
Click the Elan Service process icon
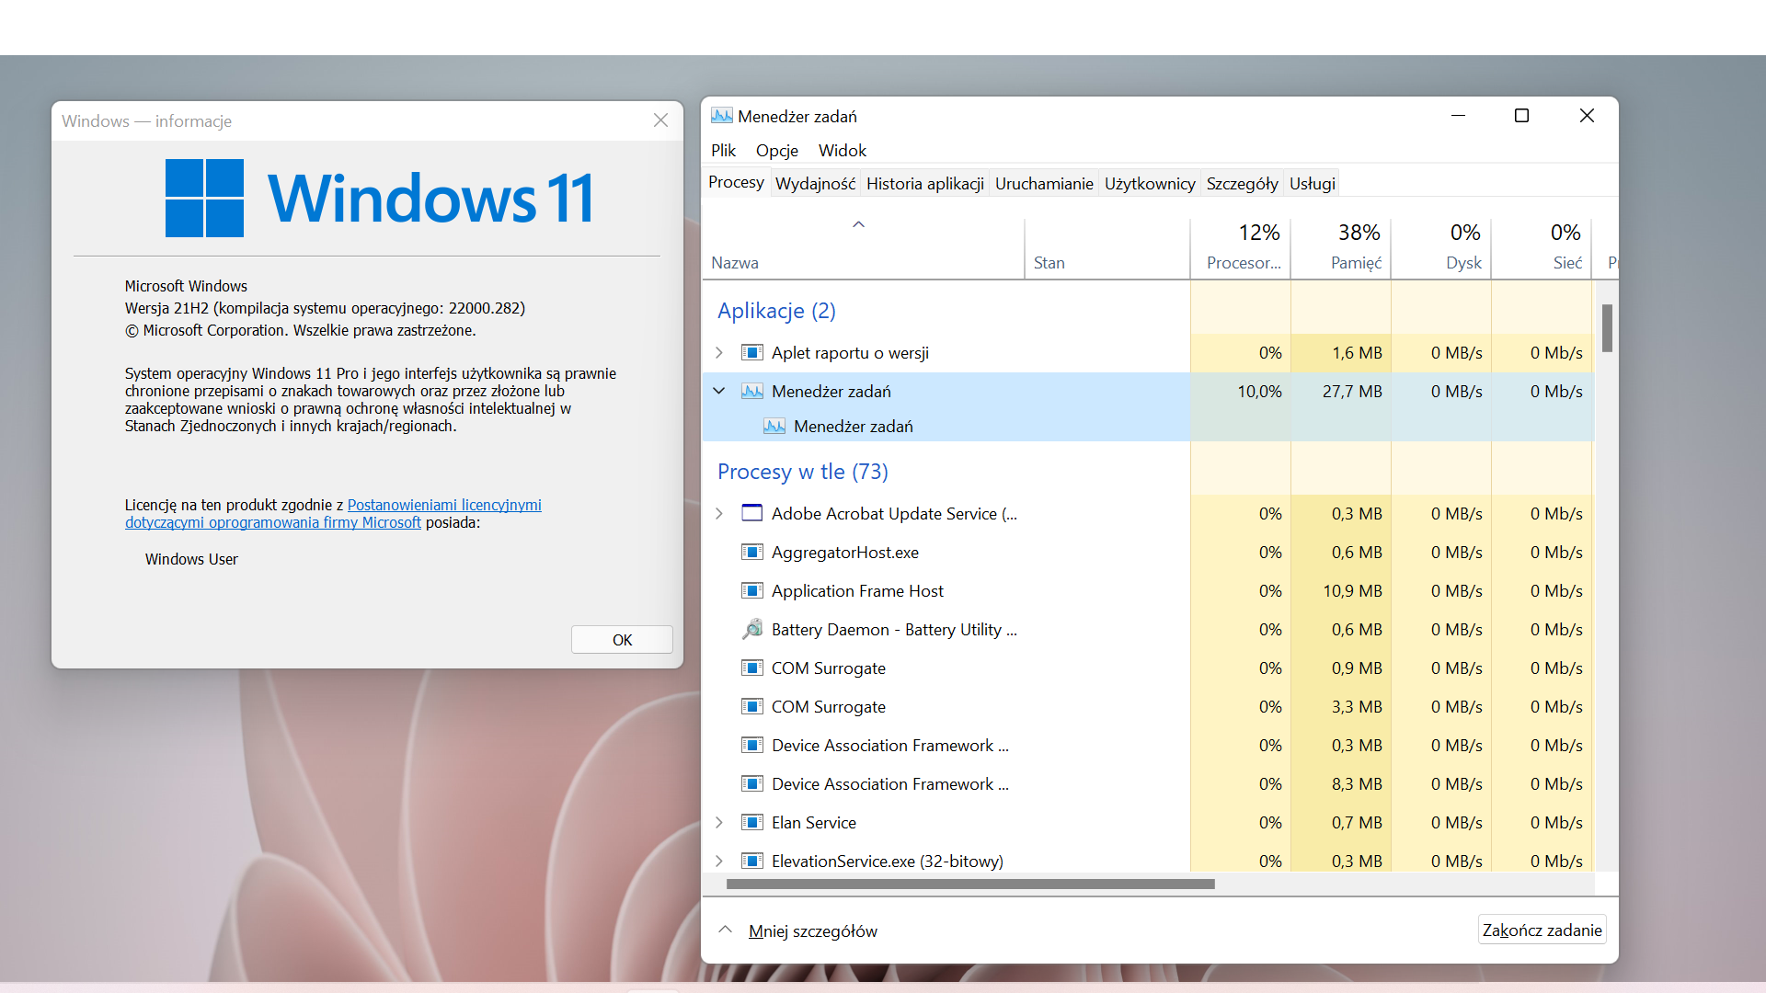(752, 823)
